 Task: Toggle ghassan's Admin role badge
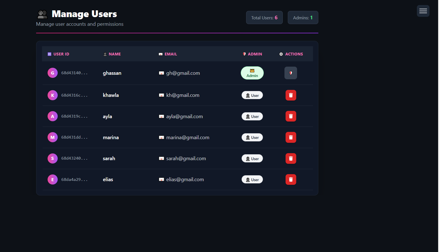pos(252,73)
